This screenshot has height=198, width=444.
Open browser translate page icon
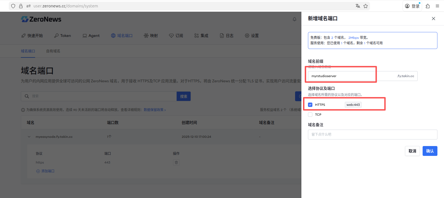point(358,6)
